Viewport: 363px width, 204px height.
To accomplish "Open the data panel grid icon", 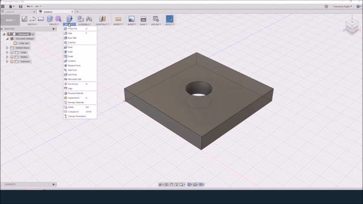I will (3, 6).
